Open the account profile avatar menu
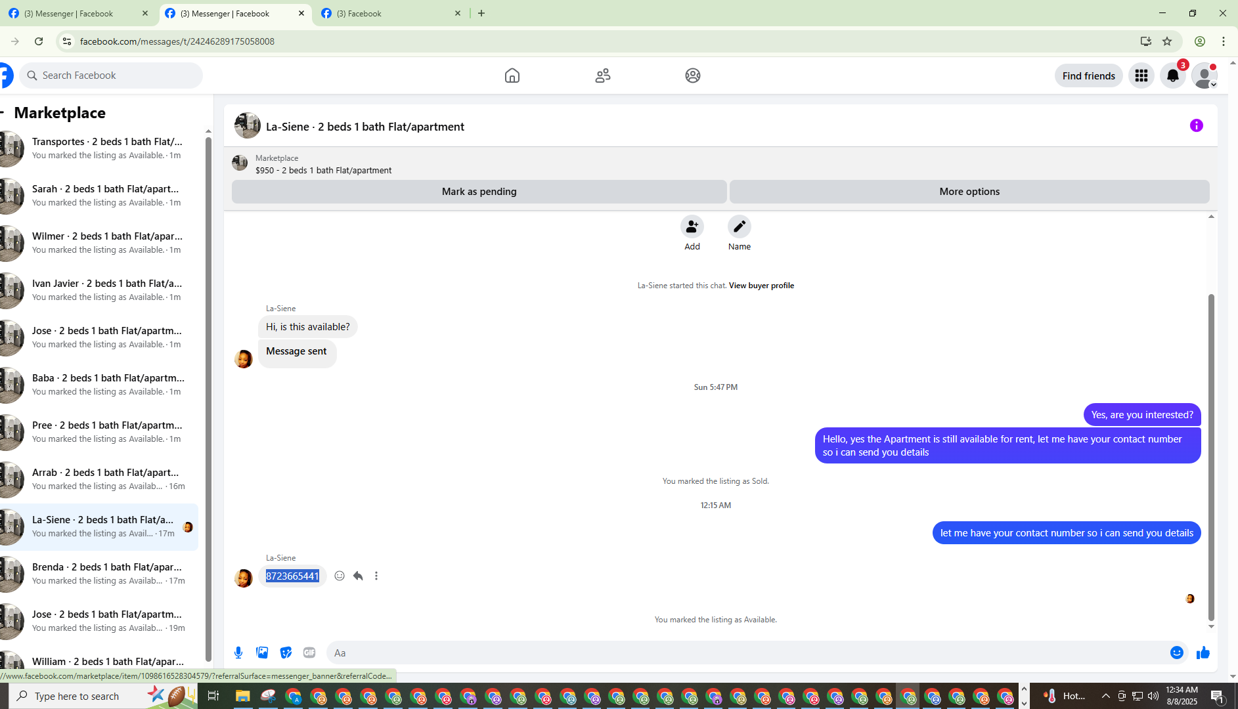This screenshot has height=709, width=1238. point(1205,75)
